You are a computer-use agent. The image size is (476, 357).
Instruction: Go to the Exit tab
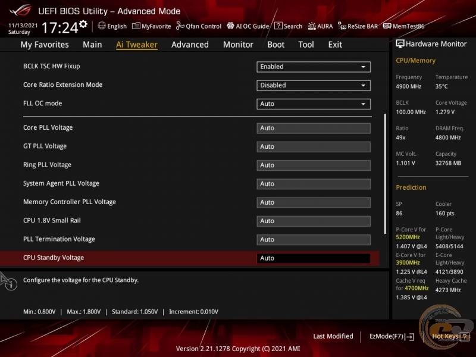(335, 45)
